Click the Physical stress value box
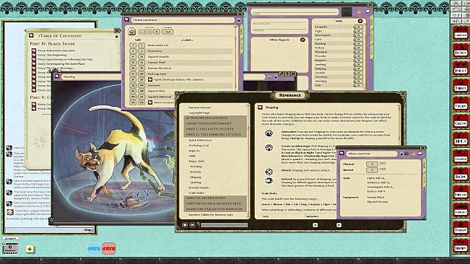The image size is (470, 264). [x=372, y=164]
